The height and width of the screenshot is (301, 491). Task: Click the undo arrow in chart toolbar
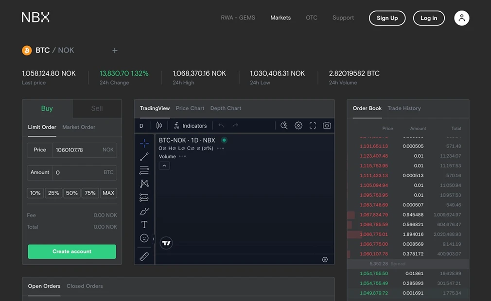point(221,126)
